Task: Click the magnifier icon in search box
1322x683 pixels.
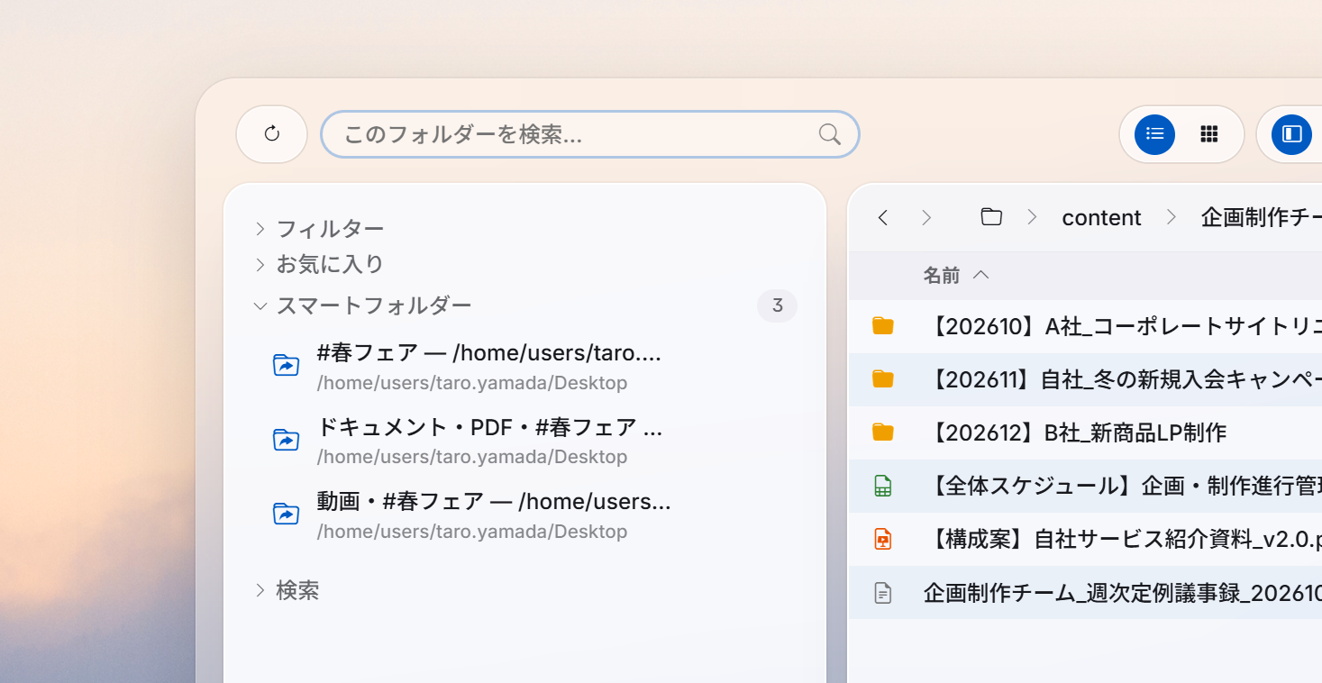Action: tap(830, 134)
